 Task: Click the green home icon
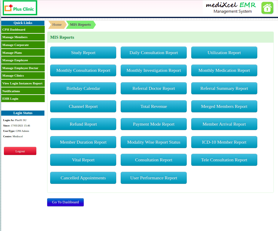(x=267, y=8)
